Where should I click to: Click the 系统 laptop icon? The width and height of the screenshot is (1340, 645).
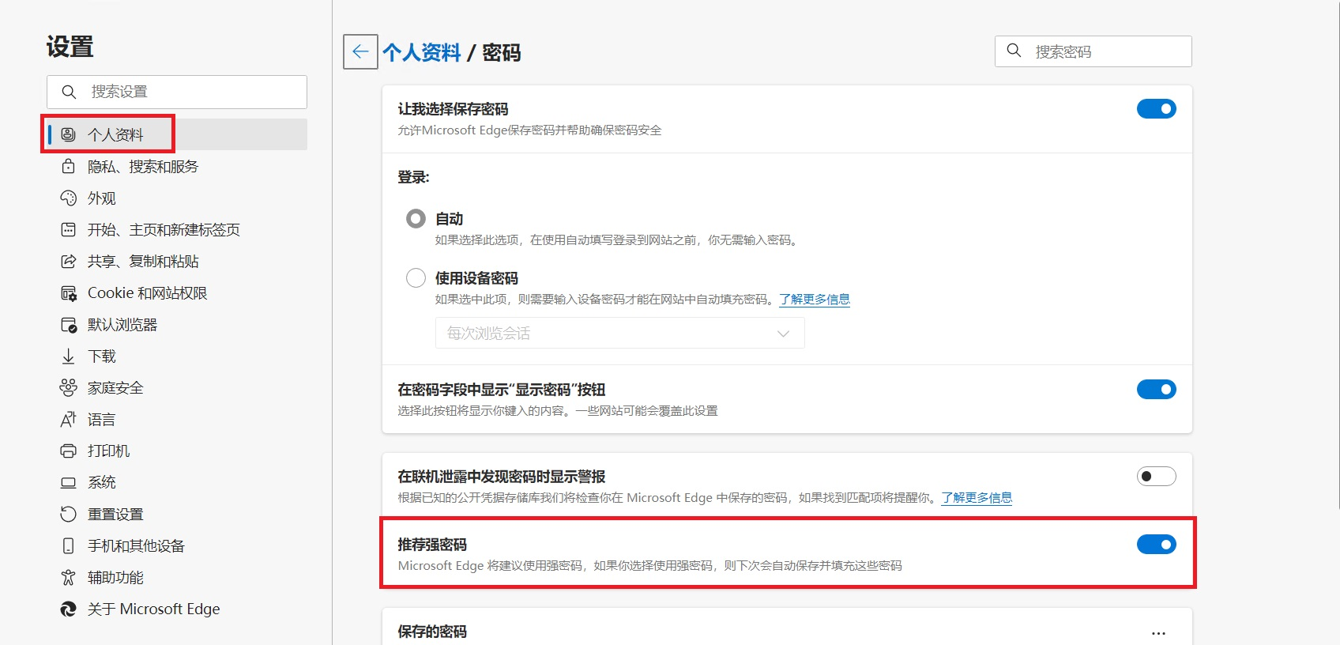point(69,482)
